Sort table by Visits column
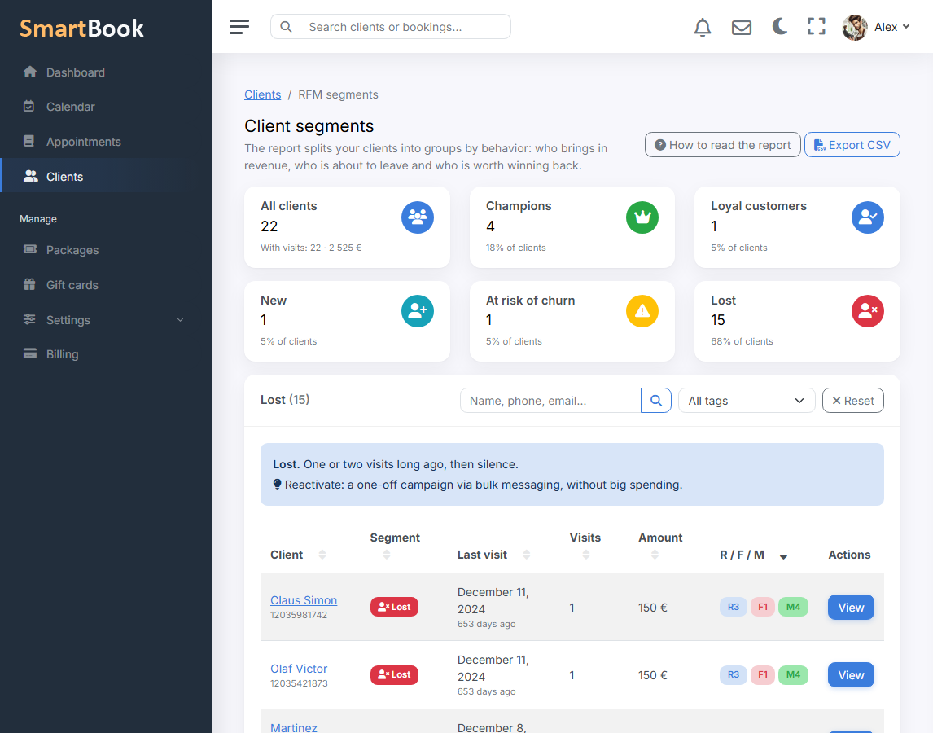Image resolution: width=933 pixels, height=733 pixels. pyautogui.click(x=586, y=555)
